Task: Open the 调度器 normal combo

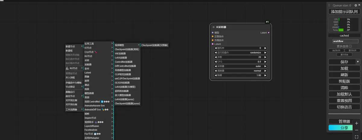Action: click(240, 71)
